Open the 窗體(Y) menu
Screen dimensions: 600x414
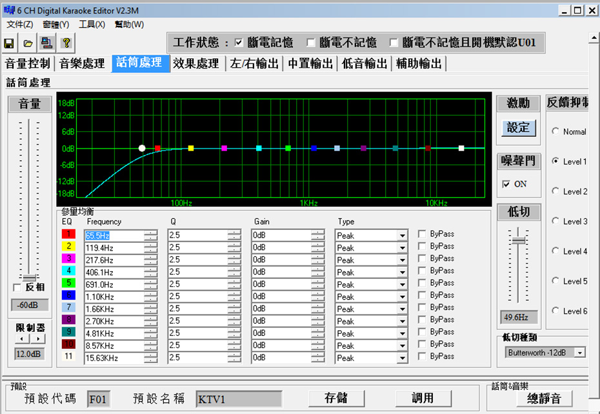(x=56, y=25)
